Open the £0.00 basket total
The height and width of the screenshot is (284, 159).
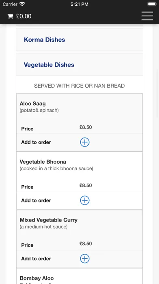[x=24, y=16]
